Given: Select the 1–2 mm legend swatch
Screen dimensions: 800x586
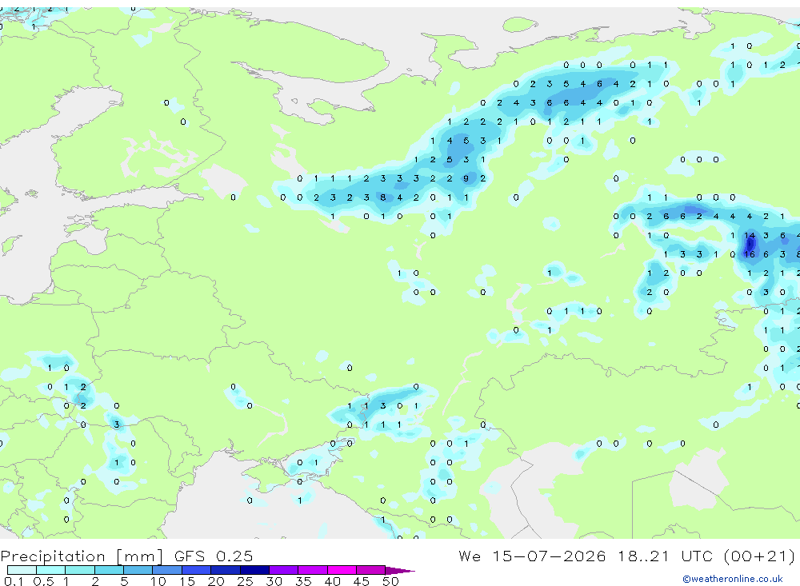Looking at the screenshot, I should click(x=79, y=570).
